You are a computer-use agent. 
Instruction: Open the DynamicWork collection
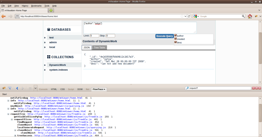tap(58, 65)
